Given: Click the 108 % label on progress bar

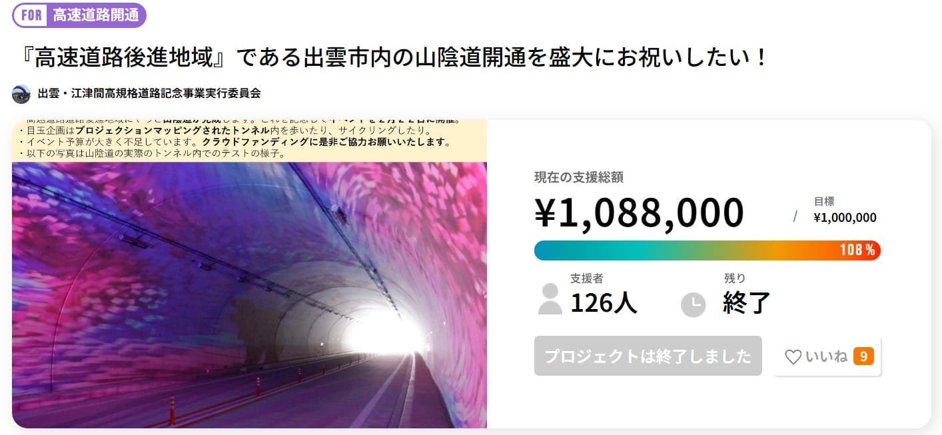Looking at the screenshot, I should [x=857, y=250].
